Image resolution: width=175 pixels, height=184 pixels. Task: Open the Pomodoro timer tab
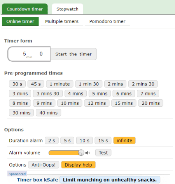click(x=107, y=21)
